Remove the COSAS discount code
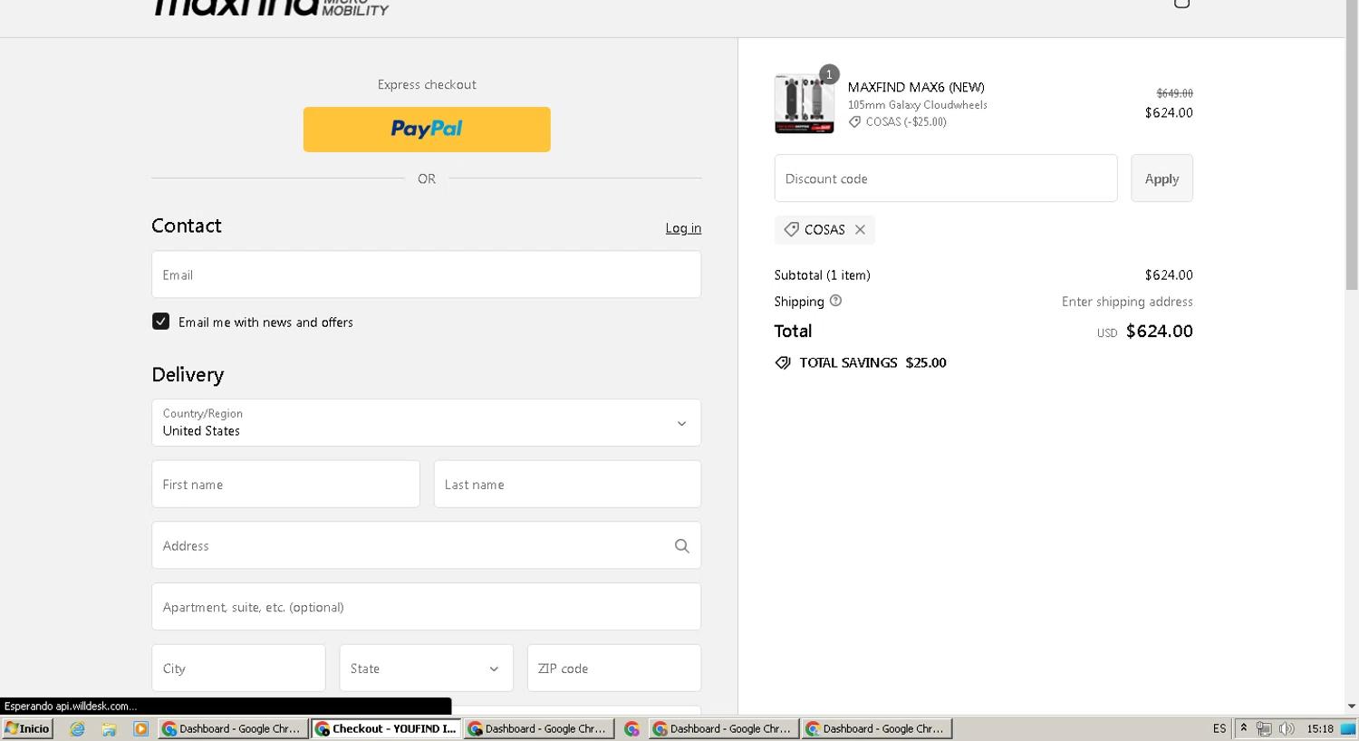The height and width of the screenshot is (741, 1359). point(860,230)
